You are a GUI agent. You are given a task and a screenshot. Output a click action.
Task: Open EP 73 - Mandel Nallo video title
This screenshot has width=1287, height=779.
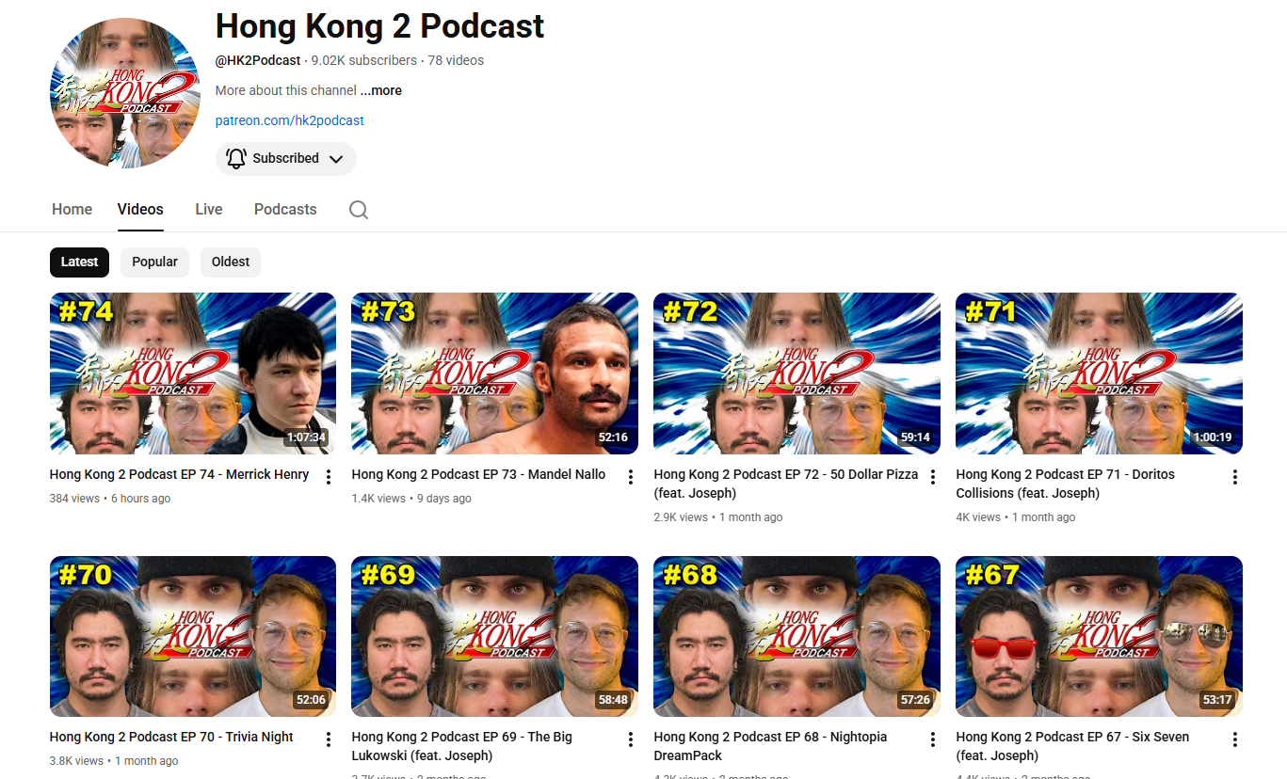pos(478,474)
